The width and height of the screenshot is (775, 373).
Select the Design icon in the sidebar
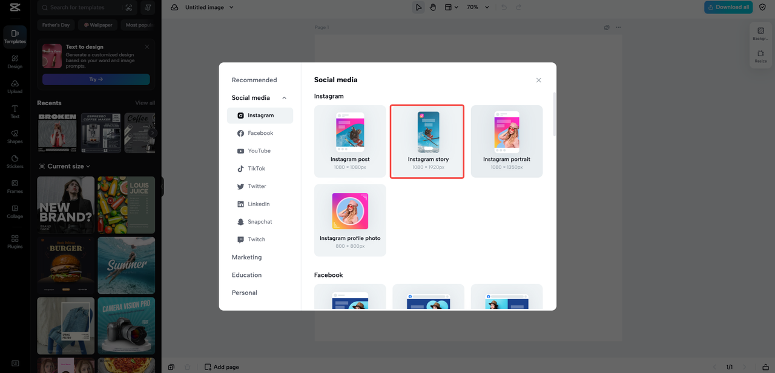[x=15, y=60]
